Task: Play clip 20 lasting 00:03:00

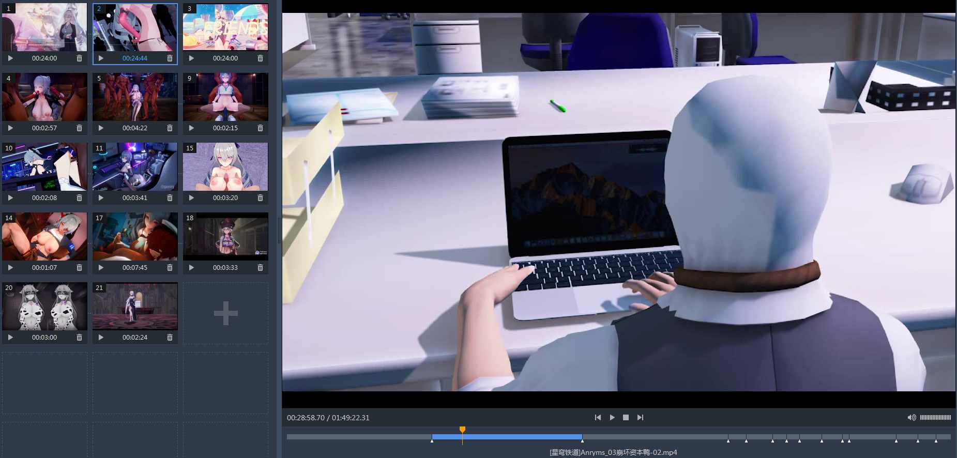Action: (10, 338)
